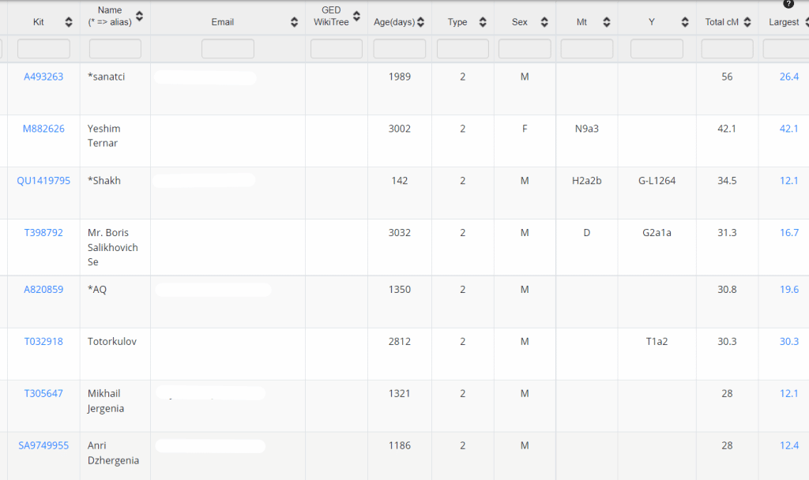Sort by Y haplogroup column
The width and height of the screenshot is (809, 480).
click(x=683, y=22)
